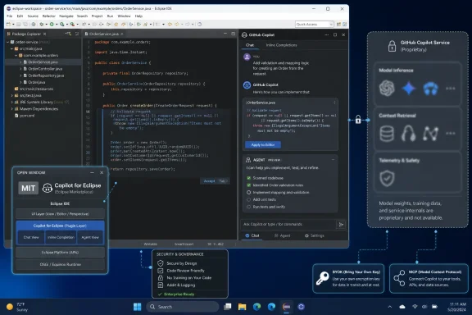Click the key icon in the BYOK card
Screen dimensions: 472x315
click(x=322, y=278)
